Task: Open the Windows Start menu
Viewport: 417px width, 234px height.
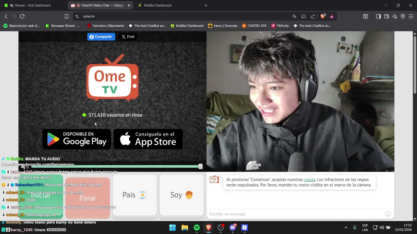Action: coord(173,227)
